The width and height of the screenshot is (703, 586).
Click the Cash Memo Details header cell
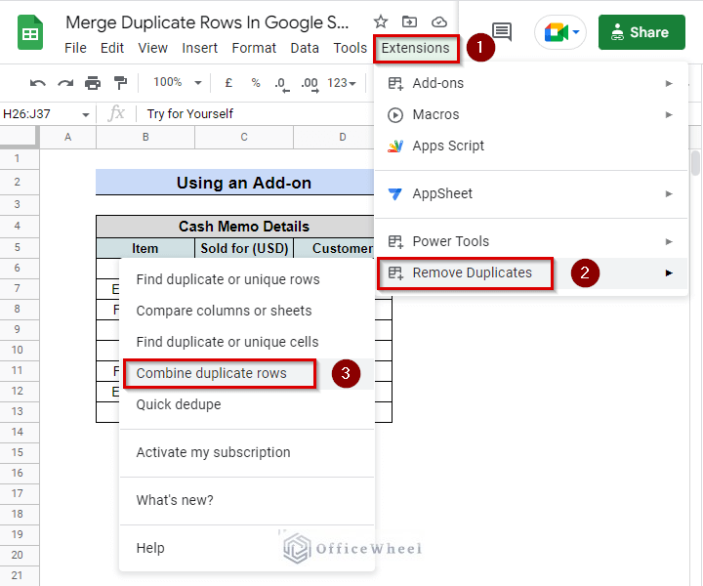coord(235,227)
